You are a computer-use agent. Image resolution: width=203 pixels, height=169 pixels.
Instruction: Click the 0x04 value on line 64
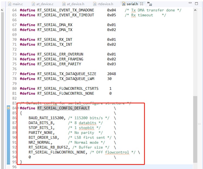[111, 10]
